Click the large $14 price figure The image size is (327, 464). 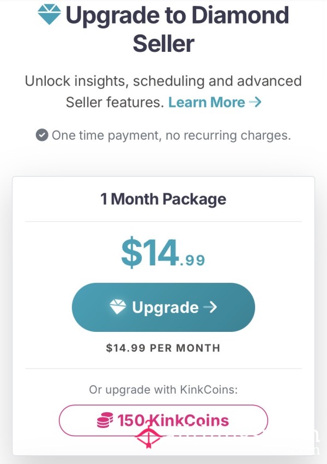(x=150, y=252)
